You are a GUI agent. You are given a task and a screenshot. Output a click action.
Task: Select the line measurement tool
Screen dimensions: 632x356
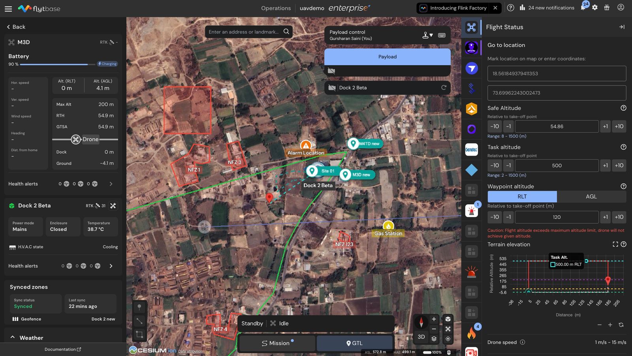[x=139, y=321]
